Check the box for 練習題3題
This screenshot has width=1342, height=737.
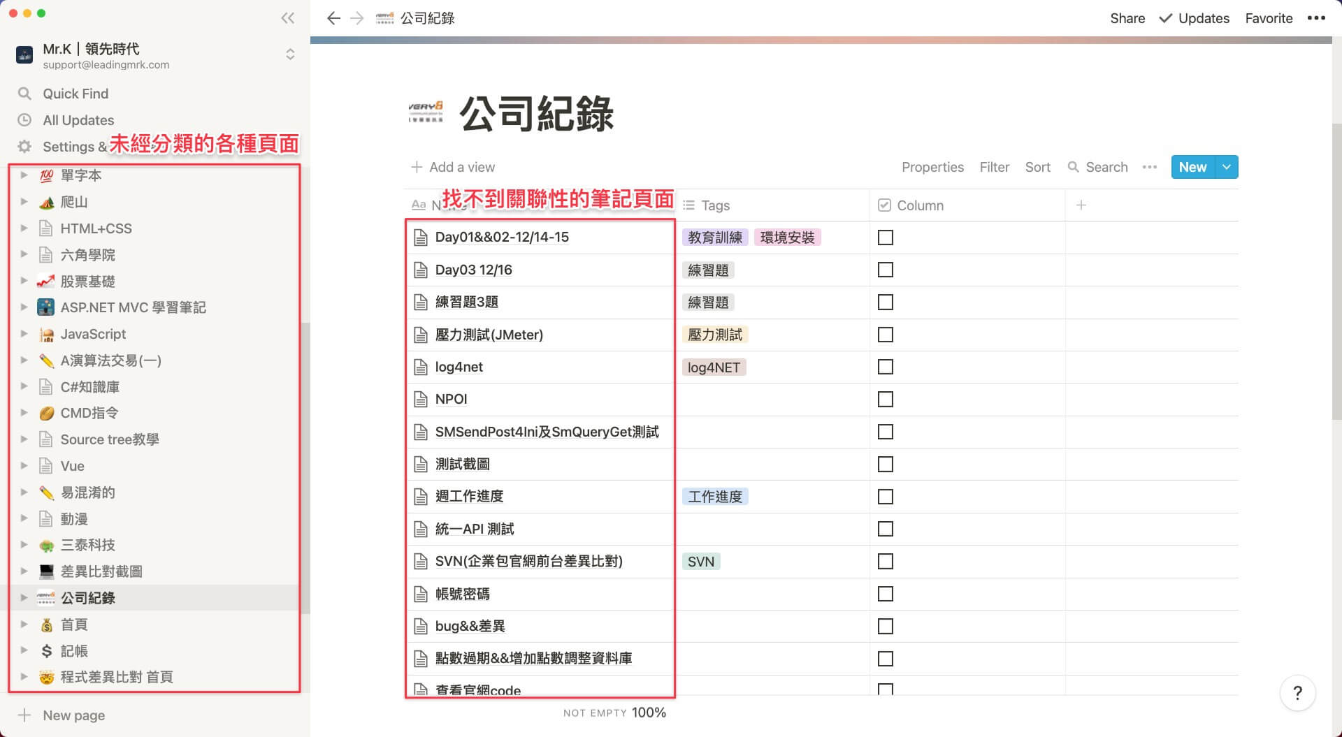click(885, 302)
